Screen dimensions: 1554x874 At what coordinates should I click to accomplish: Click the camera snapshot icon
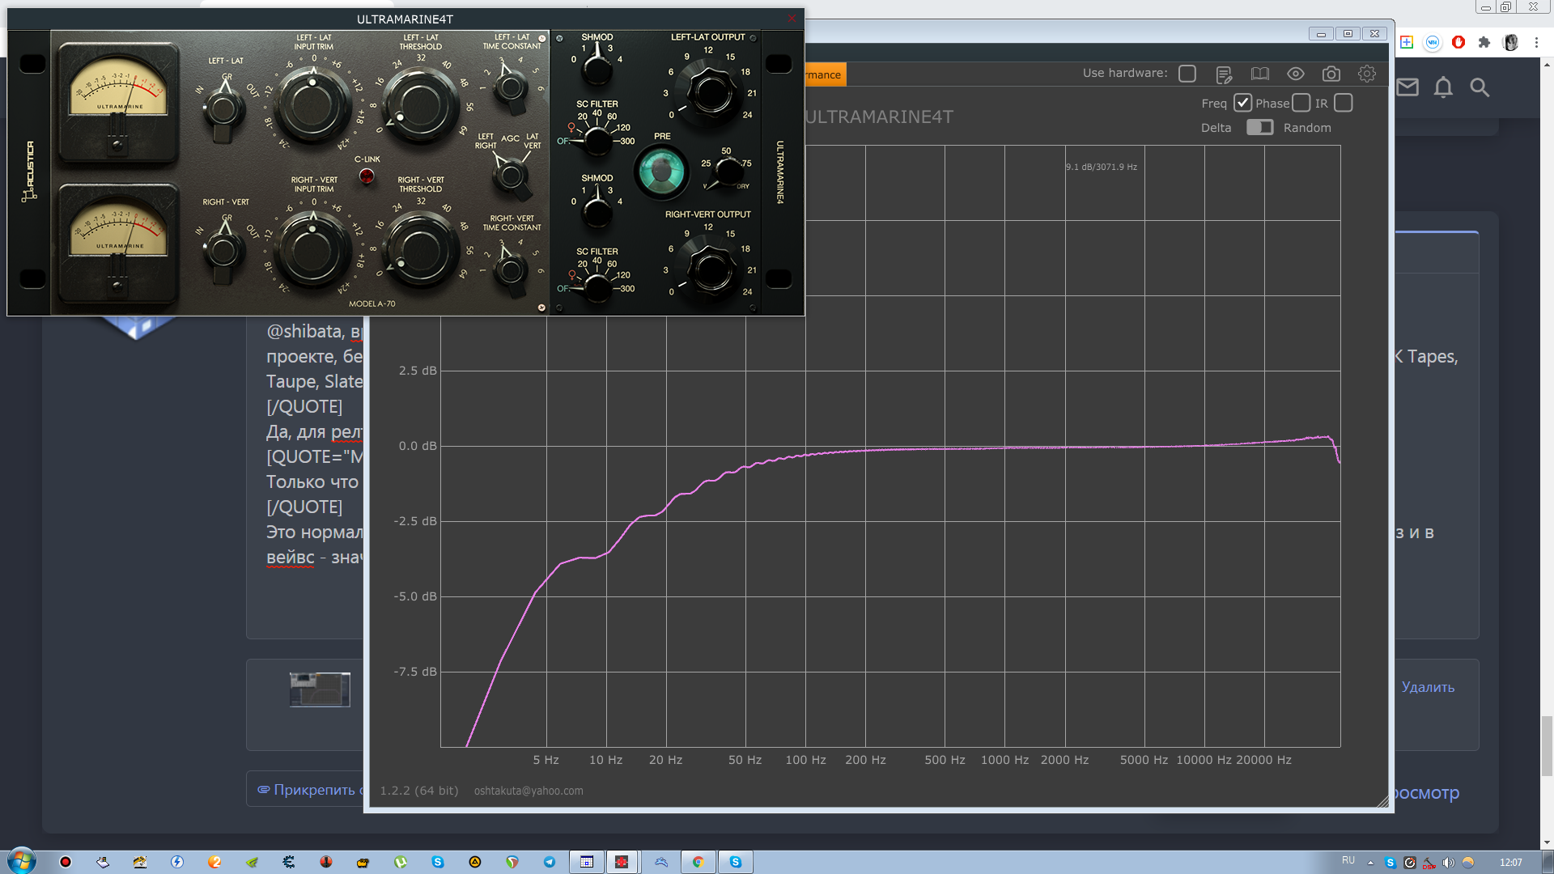click(x=1331, y=74)
